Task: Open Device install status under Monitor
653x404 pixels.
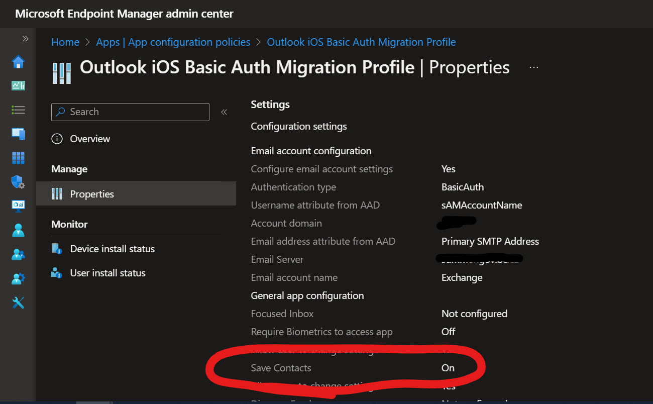Action: [112, 248]
